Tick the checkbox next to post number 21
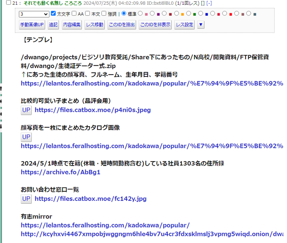287x243 pixels. [x=9, y=2]
